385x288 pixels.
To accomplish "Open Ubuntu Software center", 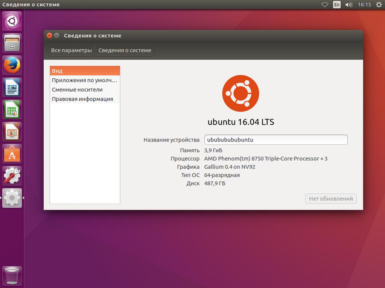I will (x=12, y=154).
